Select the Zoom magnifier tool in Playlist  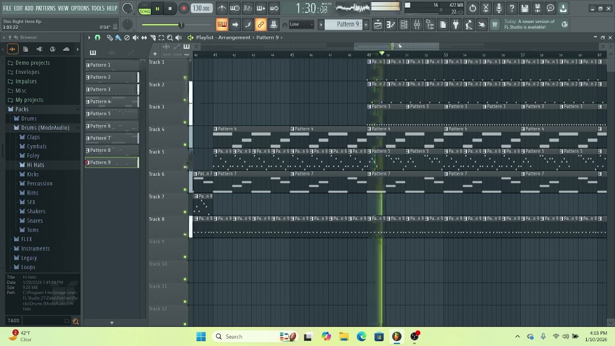tap(170, 37)
